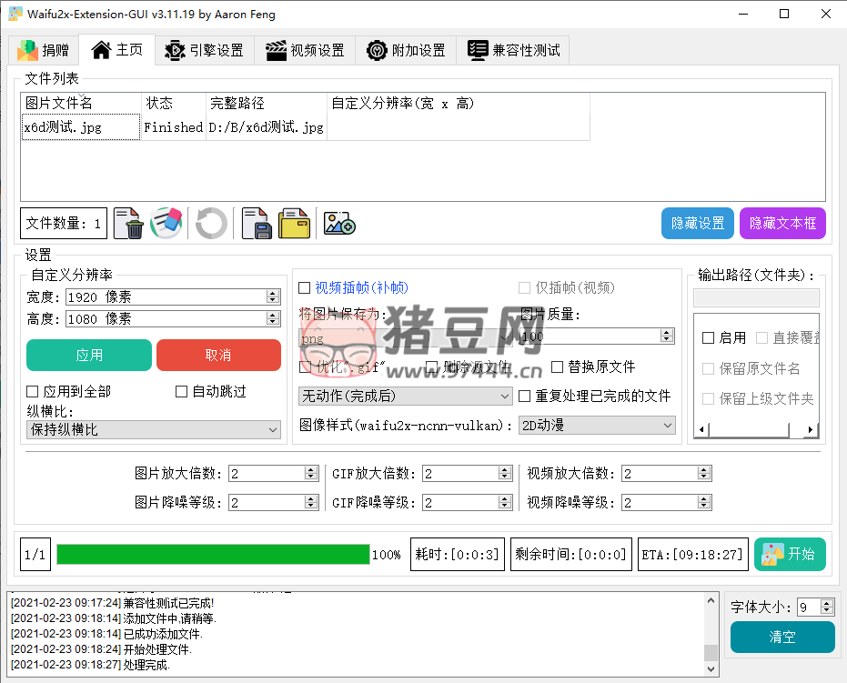Image resolution: width=847 pixels, height=683 pixels.
Task: Click the eraser clear file list icon
Action: point(166,224)
